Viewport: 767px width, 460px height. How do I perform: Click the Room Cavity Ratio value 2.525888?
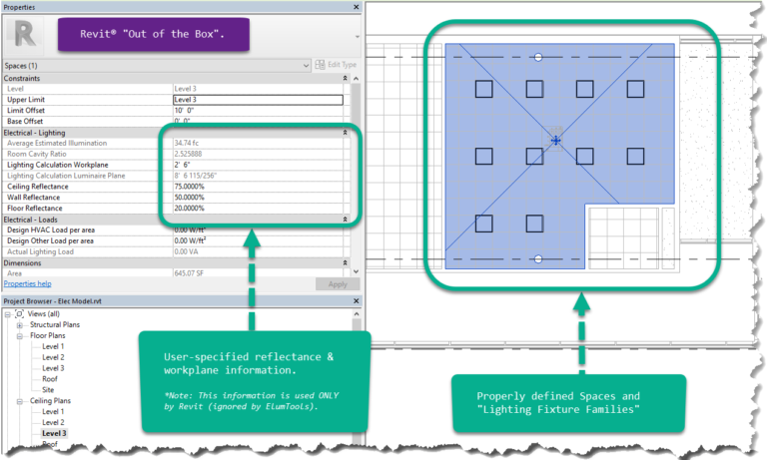(189, 154)
